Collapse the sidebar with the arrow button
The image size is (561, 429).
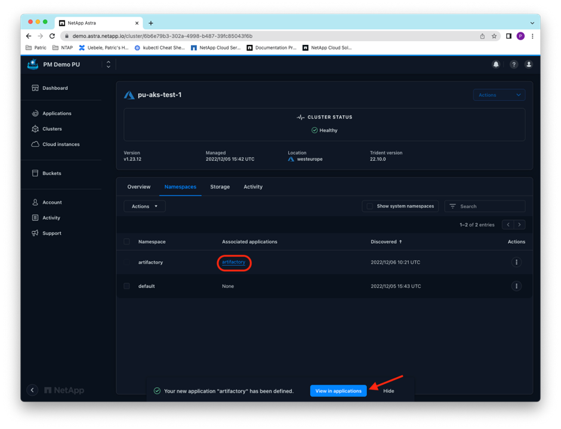coord(32,390)
